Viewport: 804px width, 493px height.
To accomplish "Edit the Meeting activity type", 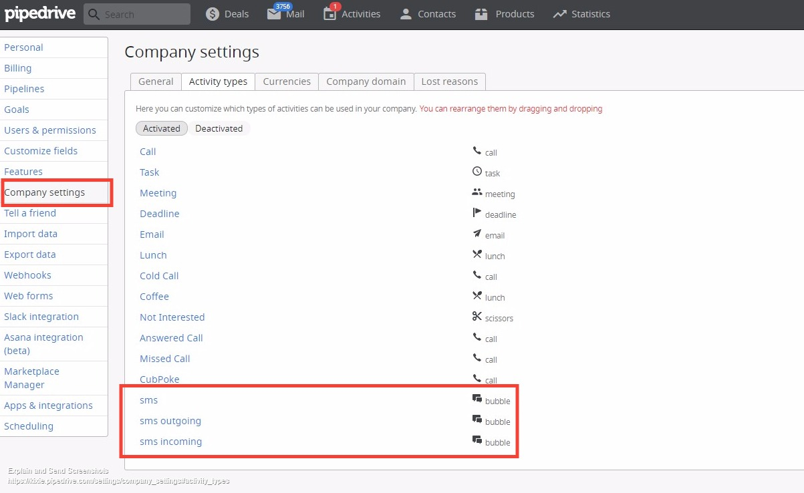I will (x=158, y=193).
